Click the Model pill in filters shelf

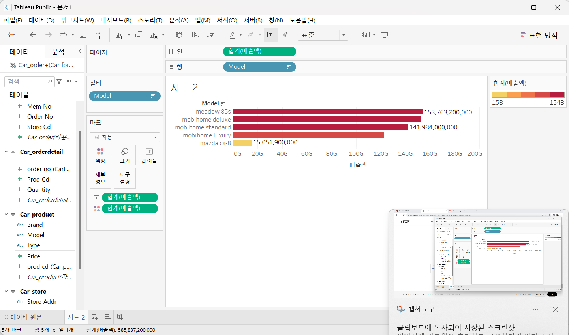pos(125,96)
